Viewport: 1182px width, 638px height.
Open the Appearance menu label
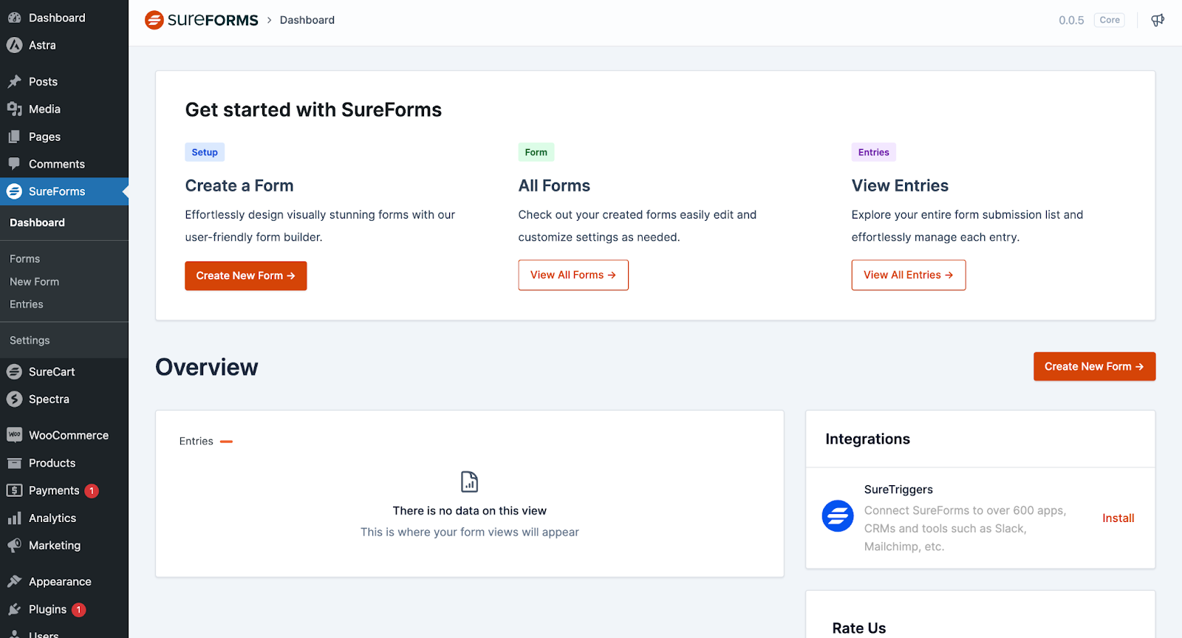[60, 582]
